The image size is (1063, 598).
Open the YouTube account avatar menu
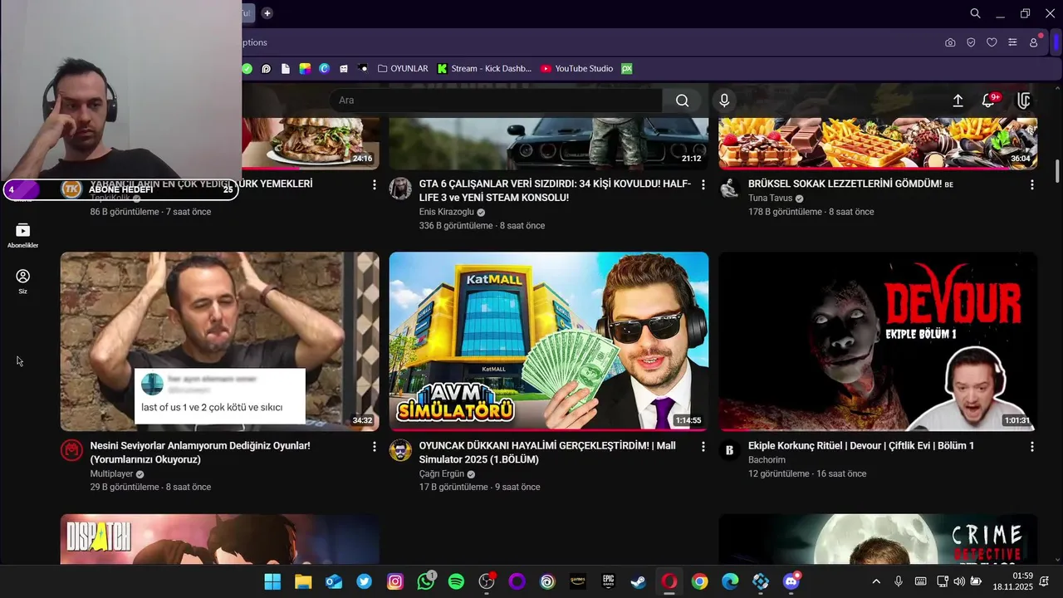1024,100
